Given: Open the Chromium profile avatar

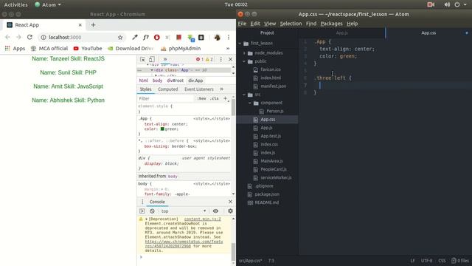Looking at the screenshot, I should tap(217, 37).
